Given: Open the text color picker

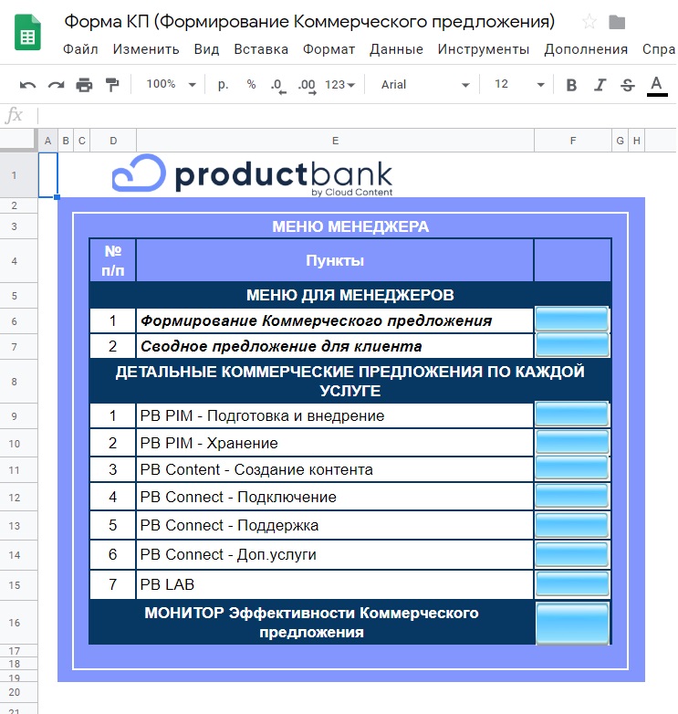Looking at the screenshot, I should click(657, 86).
